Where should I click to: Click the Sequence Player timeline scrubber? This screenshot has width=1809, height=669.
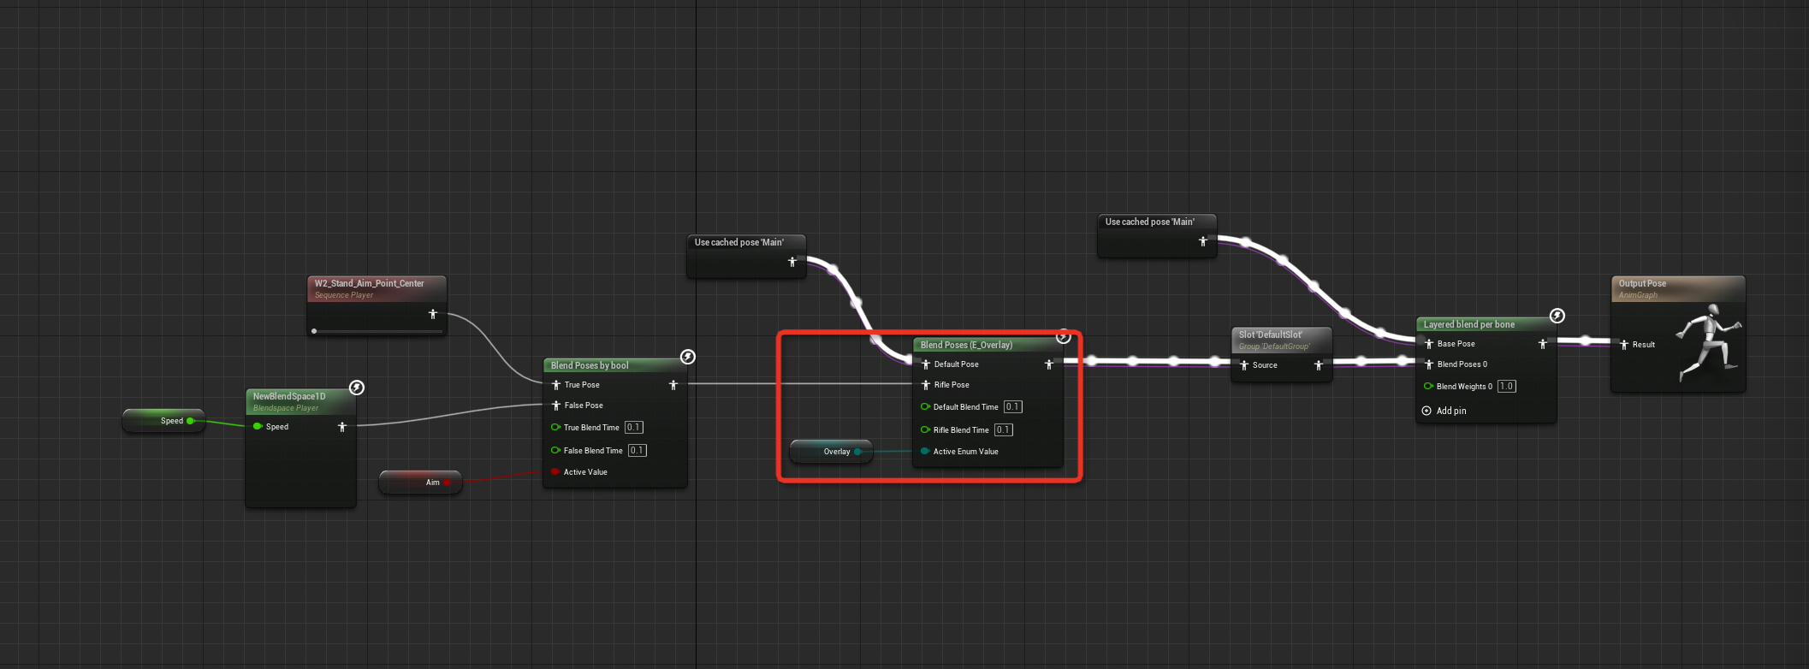tap(315, 330)
